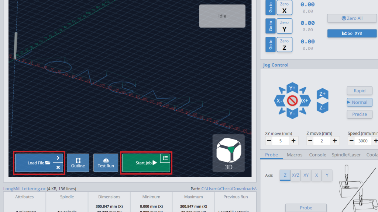The width and height of the screenshot is (378, 212).
Task: Cancel jog with the red stop icon
Action: point(292,101)
